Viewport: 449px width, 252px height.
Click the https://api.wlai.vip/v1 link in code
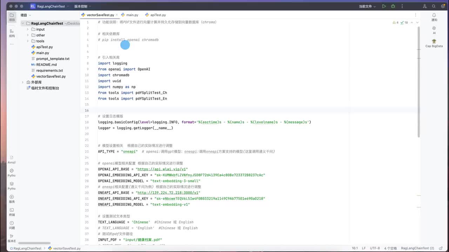162,169
